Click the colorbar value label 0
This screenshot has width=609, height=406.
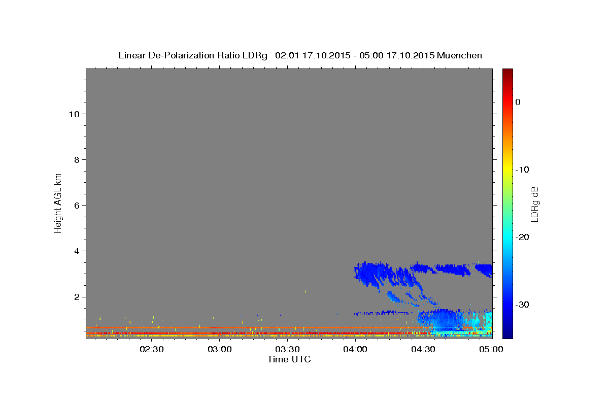tap(518, 102)
